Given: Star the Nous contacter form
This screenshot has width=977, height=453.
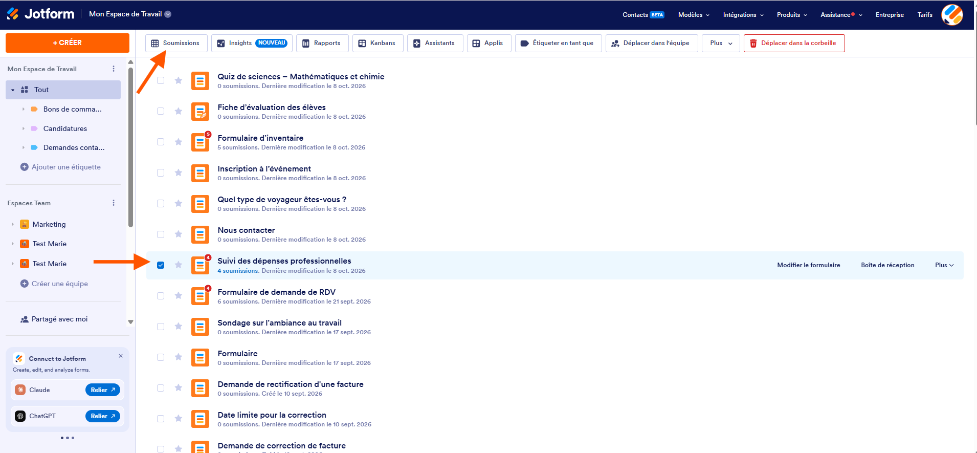Looking at the screenshot, I should 178,234.
